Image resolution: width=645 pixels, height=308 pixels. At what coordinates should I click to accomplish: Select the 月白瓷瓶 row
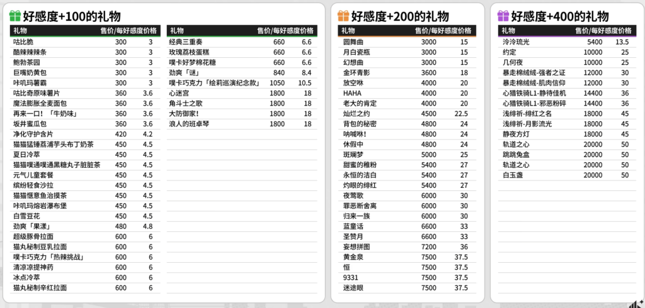point(407,52)
